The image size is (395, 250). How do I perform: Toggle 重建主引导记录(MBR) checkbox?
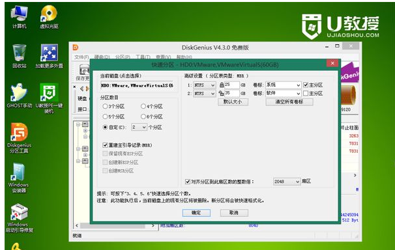coord(105,145)
